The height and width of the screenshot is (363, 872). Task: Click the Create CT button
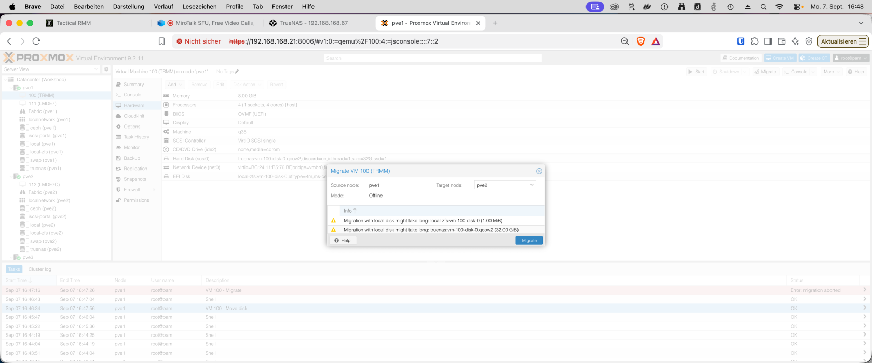tap(814, 58)
